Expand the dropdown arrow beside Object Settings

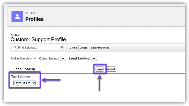(x=64, y=58)
